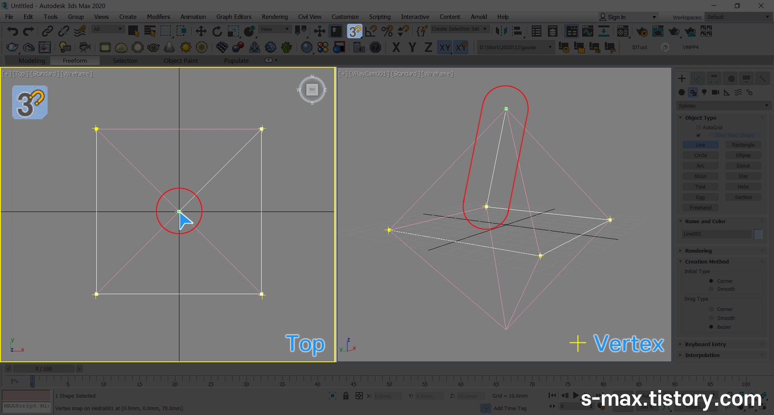Open the Workspaces Default dropdown
This screenshot has height=415, width=774.
point(738,17)
